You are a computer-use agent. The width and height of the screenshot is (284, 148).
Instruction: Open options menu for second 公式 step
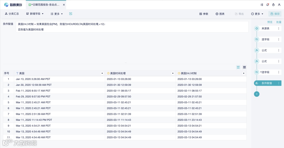pyautogui.click(x=278, y=61)
